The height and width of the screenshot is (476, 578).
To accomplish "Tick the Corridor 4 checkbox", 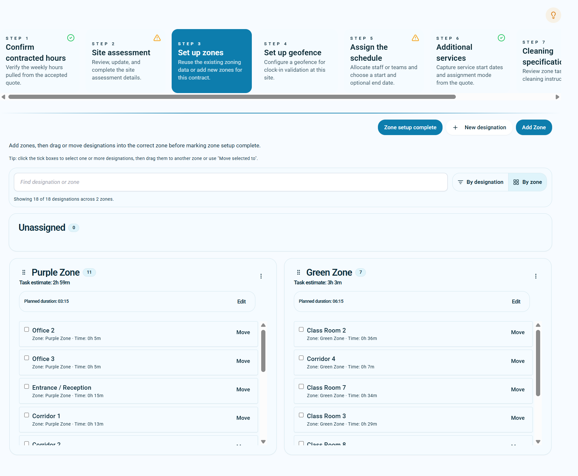I will pos(301,358).
